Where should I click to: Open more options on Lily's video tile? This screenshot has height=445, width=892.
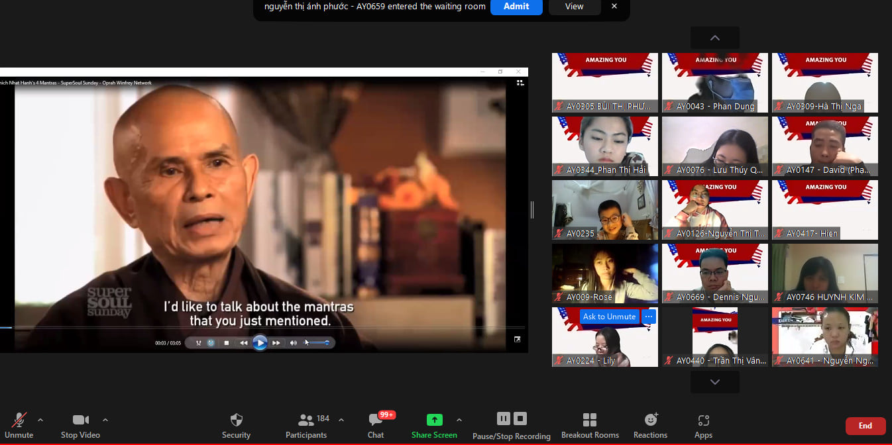(649, 317)
